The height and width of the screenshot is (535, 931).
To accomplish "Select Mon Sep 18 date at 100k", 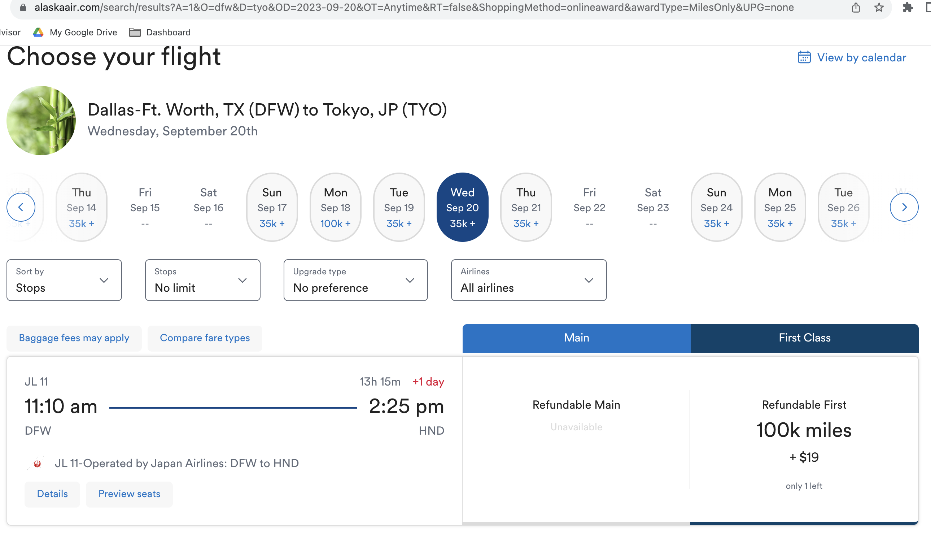I will (335, 207).
